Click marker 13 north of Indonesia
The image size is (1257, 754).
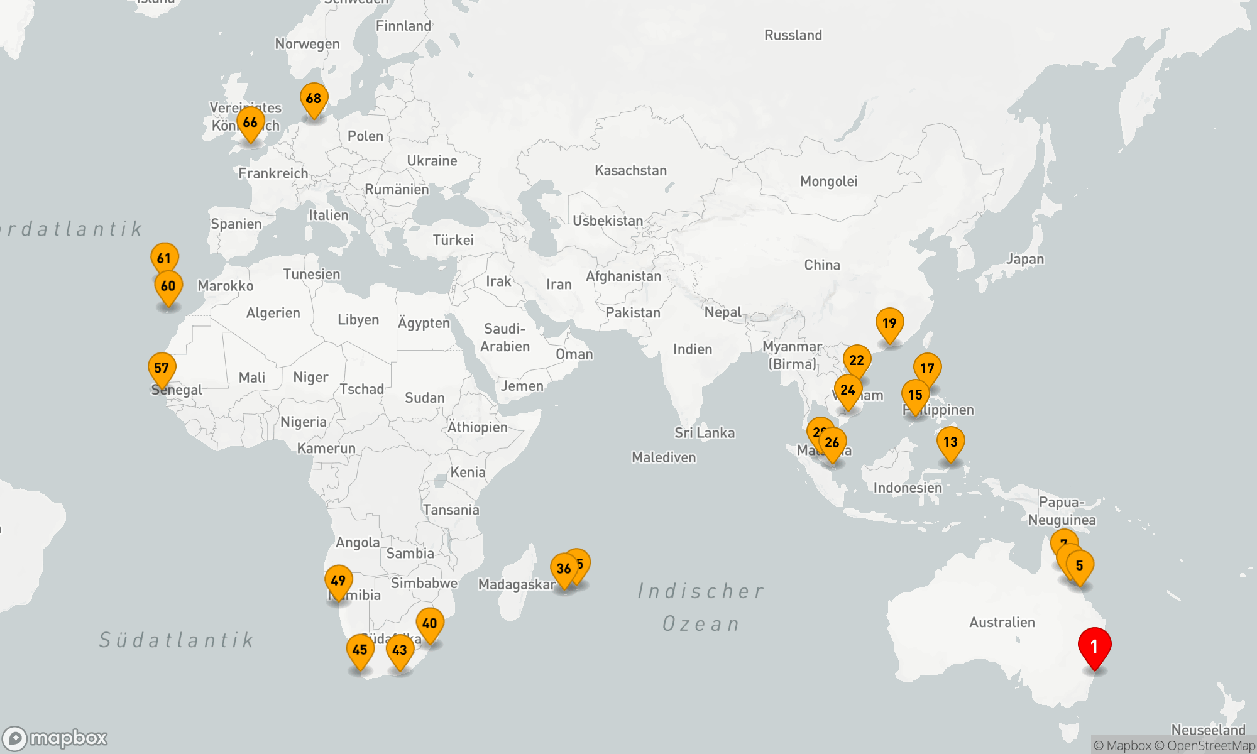click(x=950, y=442)
